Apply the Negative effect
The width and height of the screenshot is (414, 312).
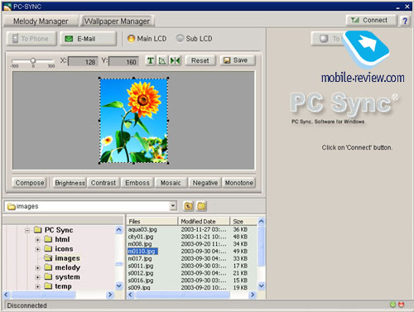click(x=205, y=183)
